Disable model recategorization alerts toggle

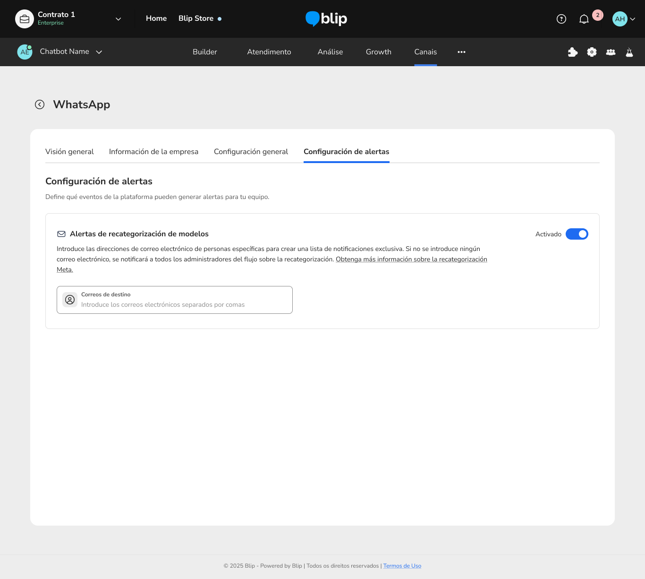point(577,234)
